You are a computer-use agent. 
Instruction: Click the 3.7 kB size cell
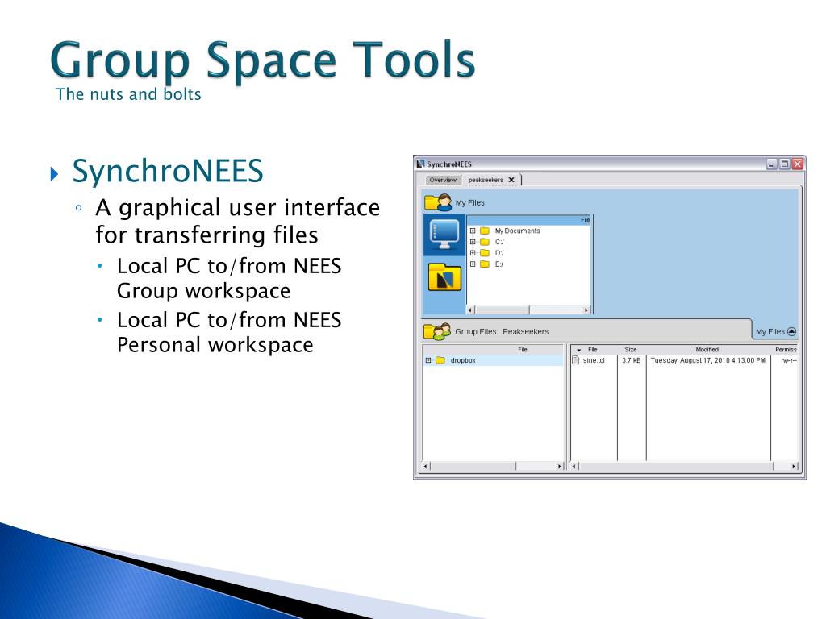click(x=631, y=360)
